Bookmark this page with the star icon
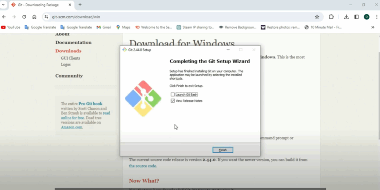The image size is (380, 190). coord(317,17)
